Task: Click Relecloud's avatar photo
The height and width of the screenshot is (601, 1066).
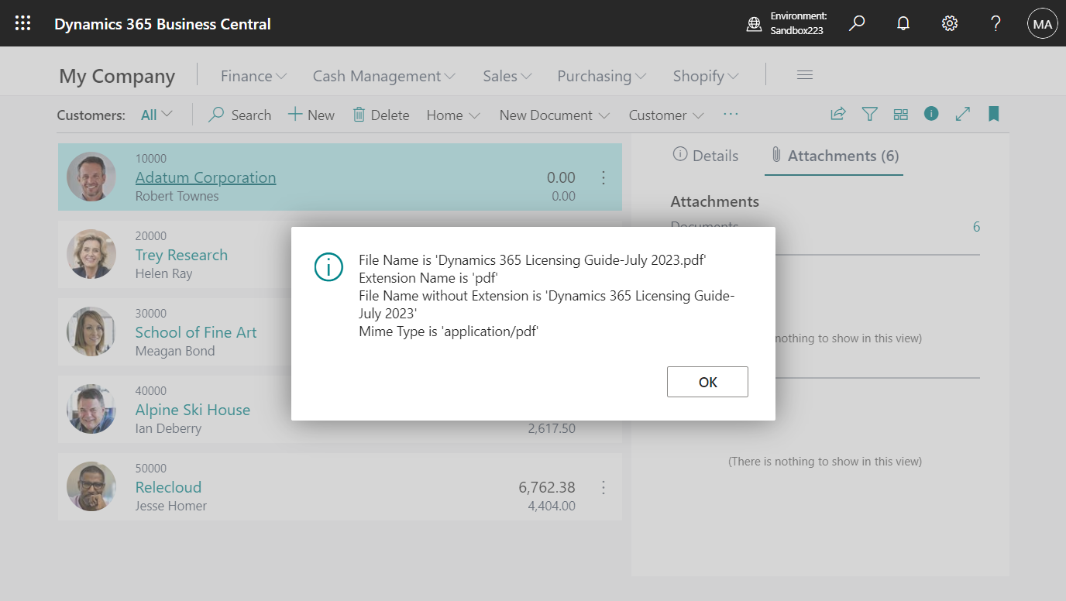Action: [91, 486]
